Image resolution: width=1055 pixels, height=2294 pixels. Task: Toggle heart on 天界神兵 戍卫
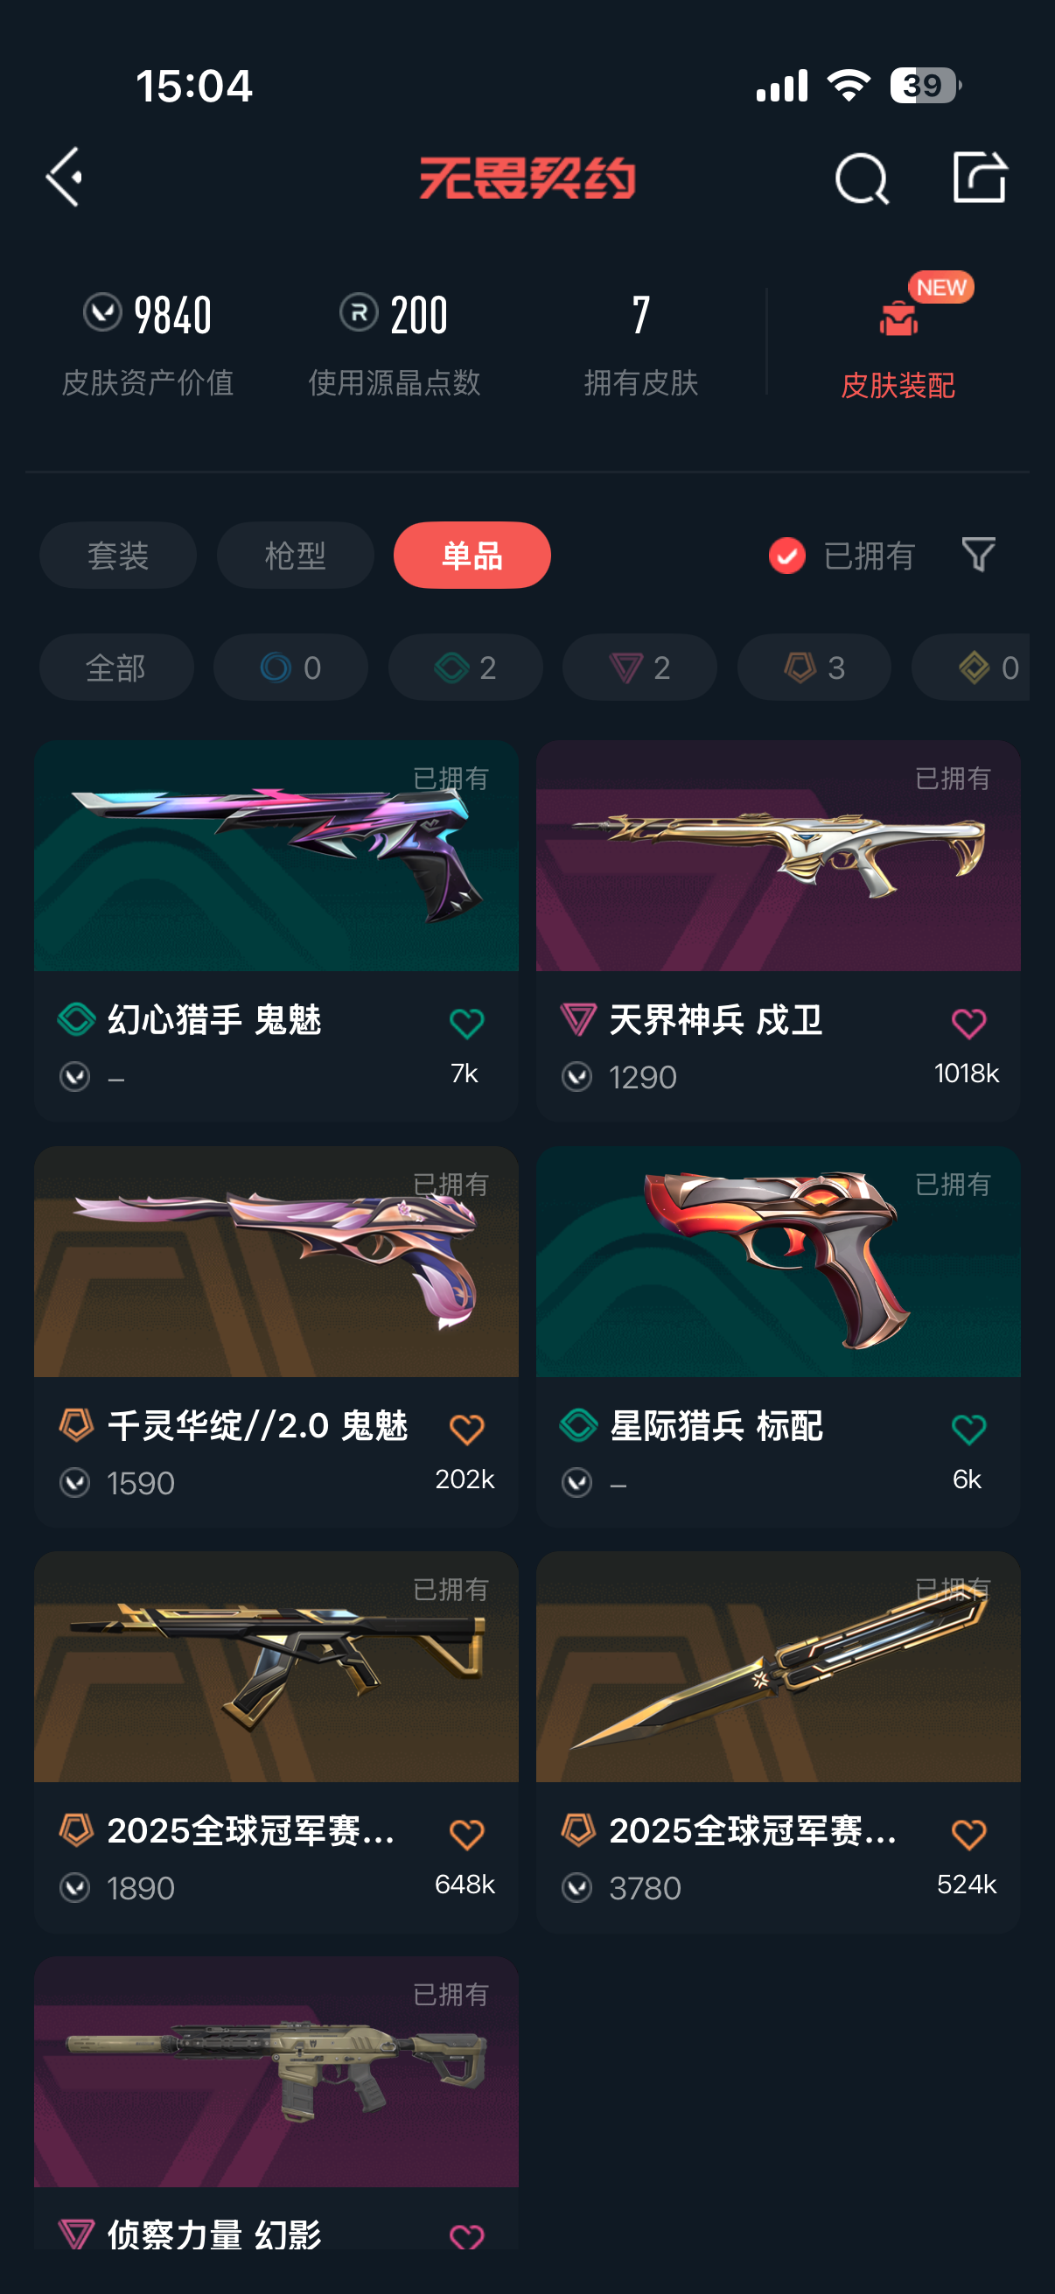click(968, 1022)
